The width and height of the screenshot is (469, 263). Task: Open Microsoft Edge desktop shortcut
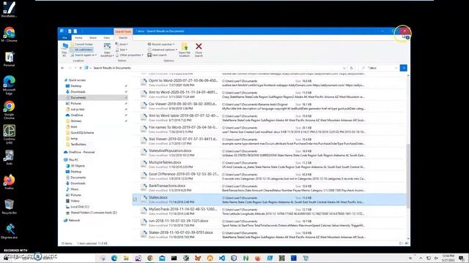click(9, 85)
